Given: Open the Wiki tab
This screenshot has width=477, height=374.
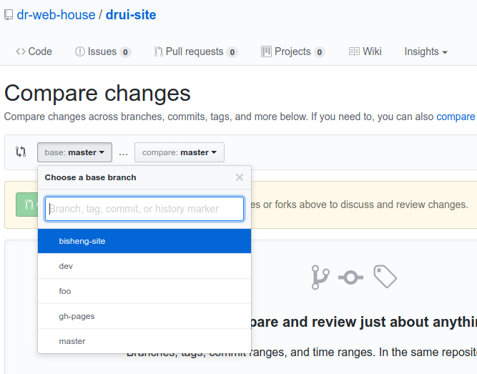Looking at the screenshot, I should tap(365, 51).
